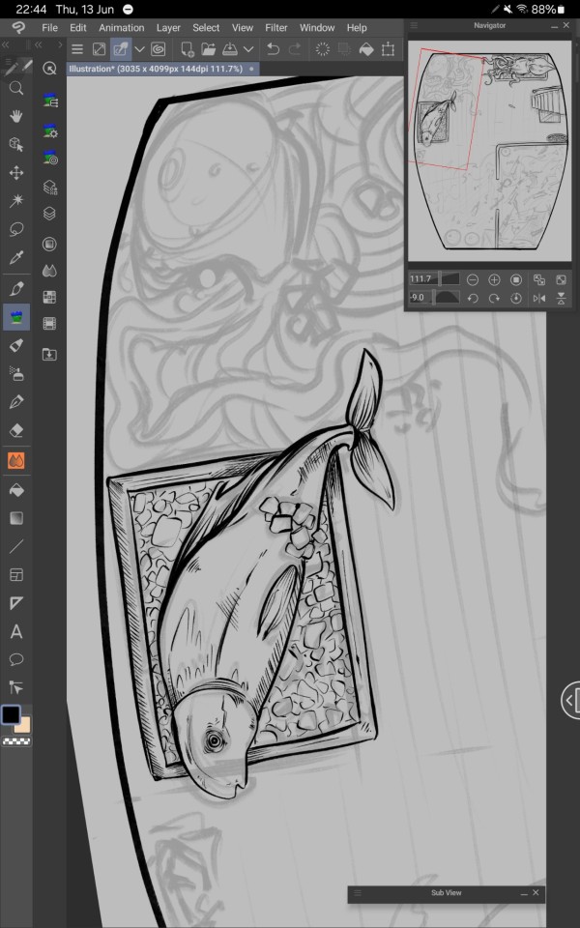Click the Undo arrow in command bar
Viewport: 580px width, 928px height.
274,48
